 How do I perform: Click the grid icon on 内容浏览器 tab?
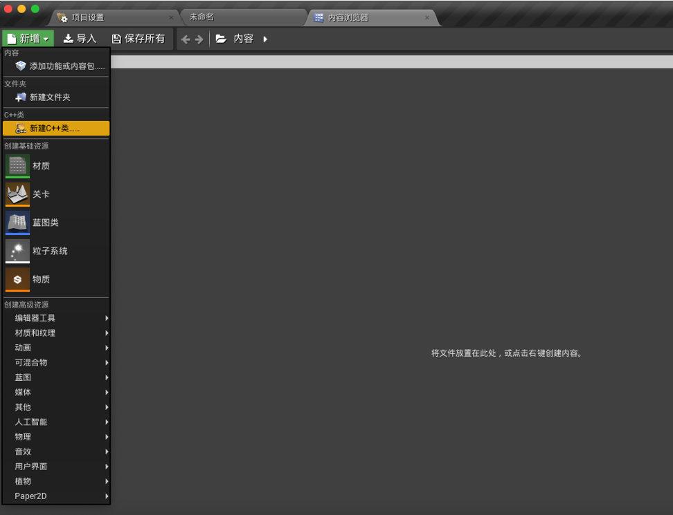click(318, 17)
